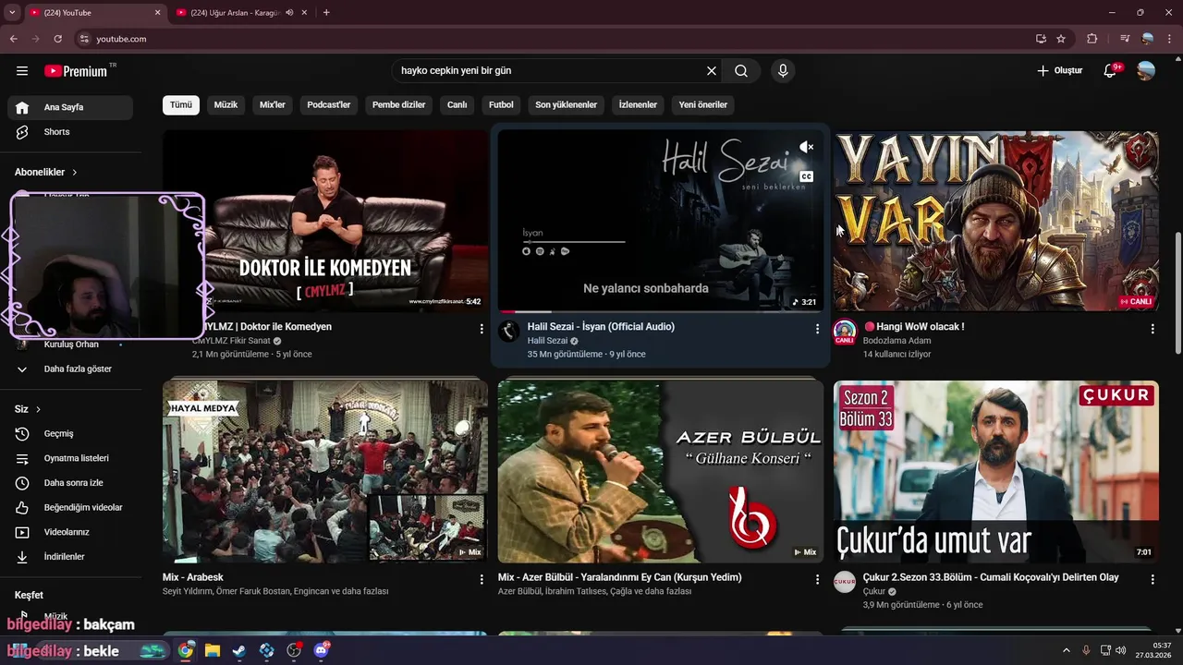This screenshot has width=1183, height=665.
Task: Open options menu for Mix - Azer Bülbül
Action: tap(817, 580)
